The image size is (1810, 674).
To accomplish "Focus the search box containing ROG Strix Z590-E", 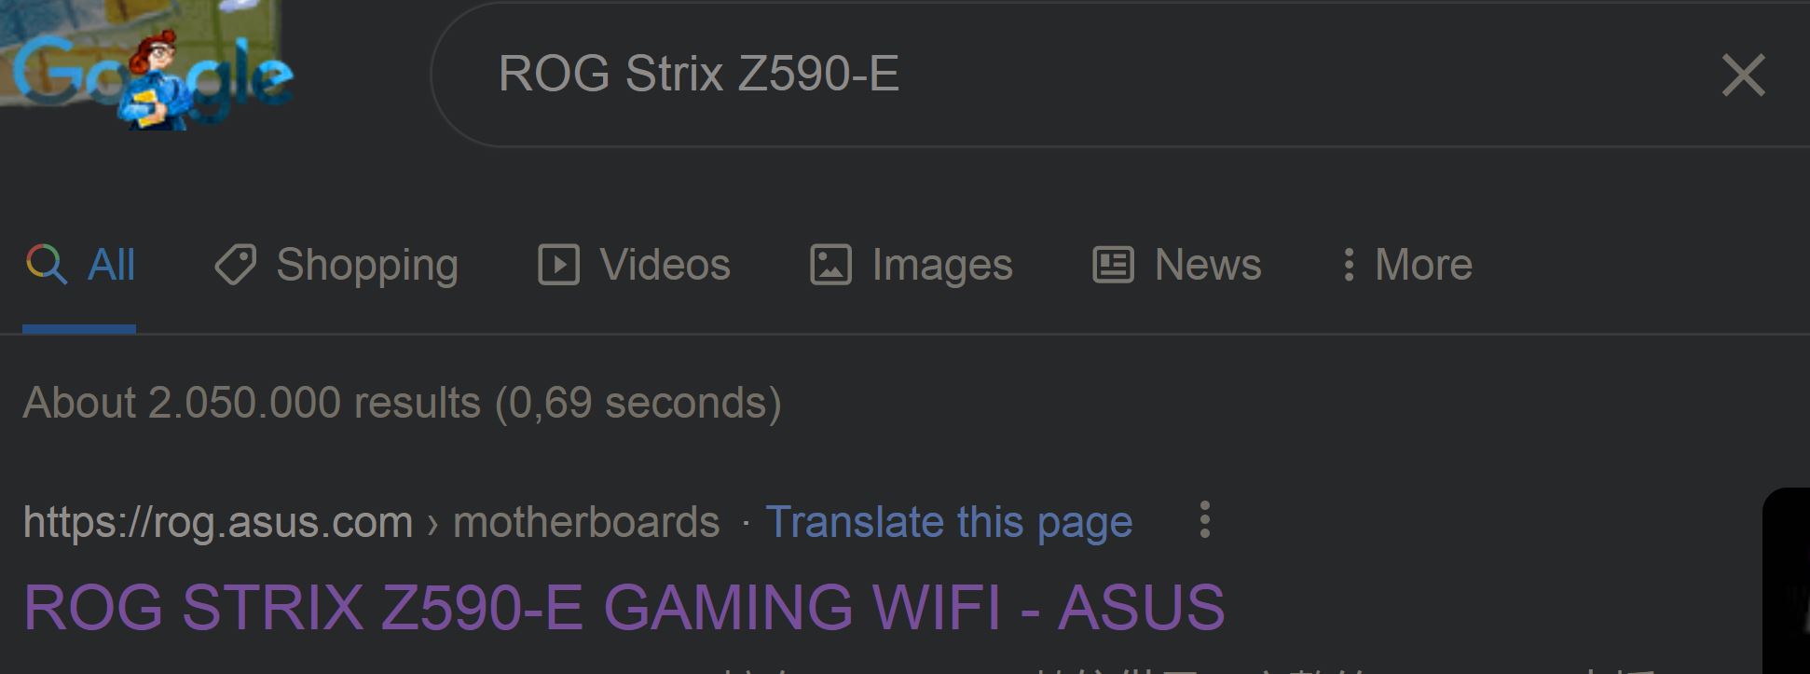I will 1072,74.
